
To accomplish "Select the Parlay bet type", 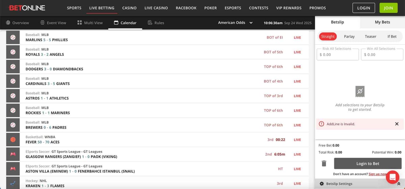I will pyautogui.click(x=349, y=36).
